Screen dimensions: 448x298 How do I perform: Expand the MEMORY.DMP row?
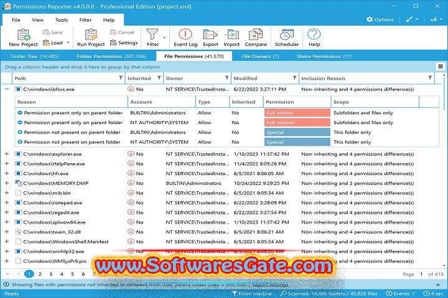tap(7, 183)
